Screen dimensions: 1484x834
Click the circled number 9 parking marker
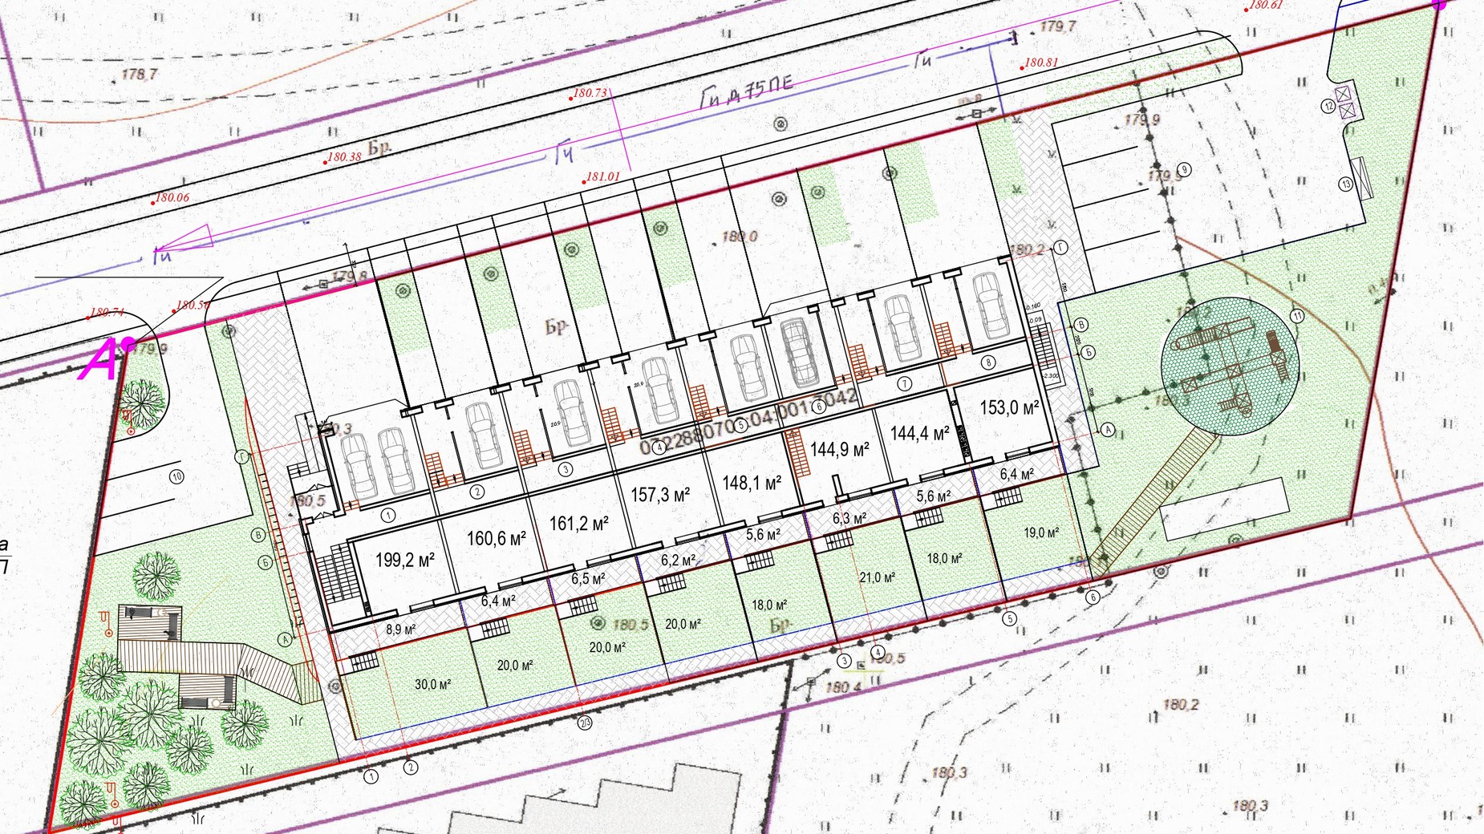pos(1184,170)
